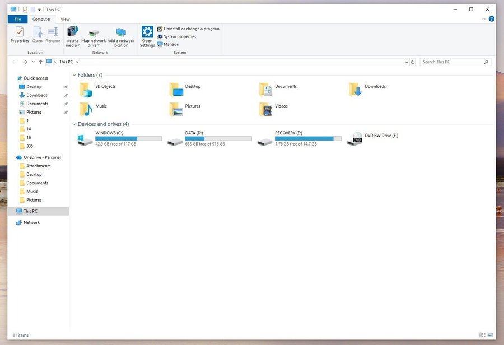Viewport: 504px width, 345px height.
Task: Select the WINDOWS (C:) drive icon
Action: click(85, 139)
